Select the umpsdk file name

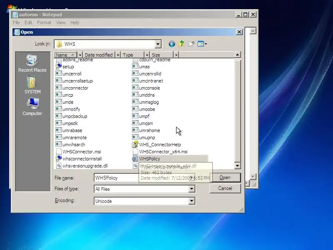tap(70, 123)
